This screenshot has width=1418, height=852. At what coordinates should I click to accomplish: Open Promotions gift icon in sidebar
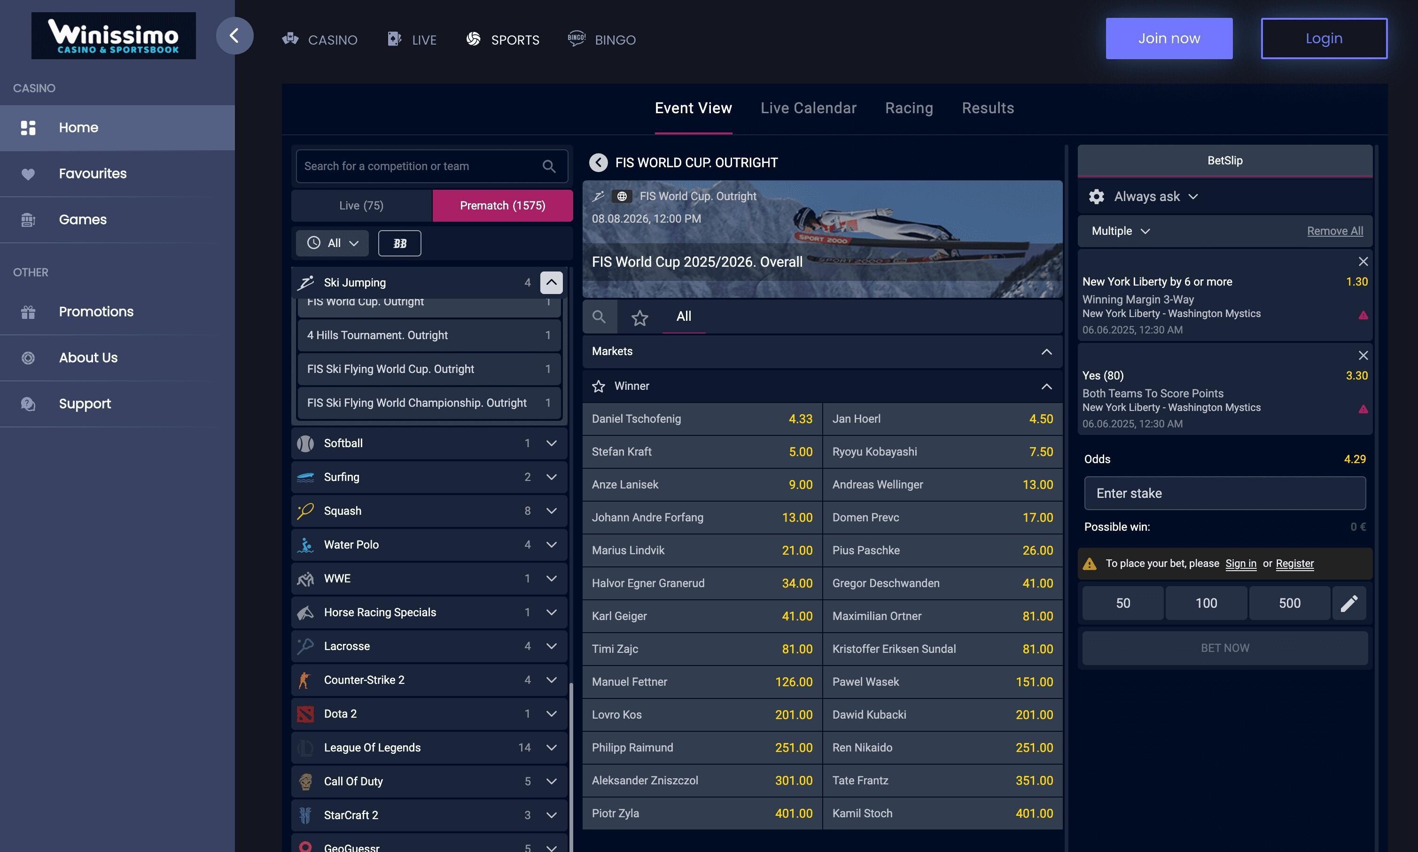(x=28, y=312)
